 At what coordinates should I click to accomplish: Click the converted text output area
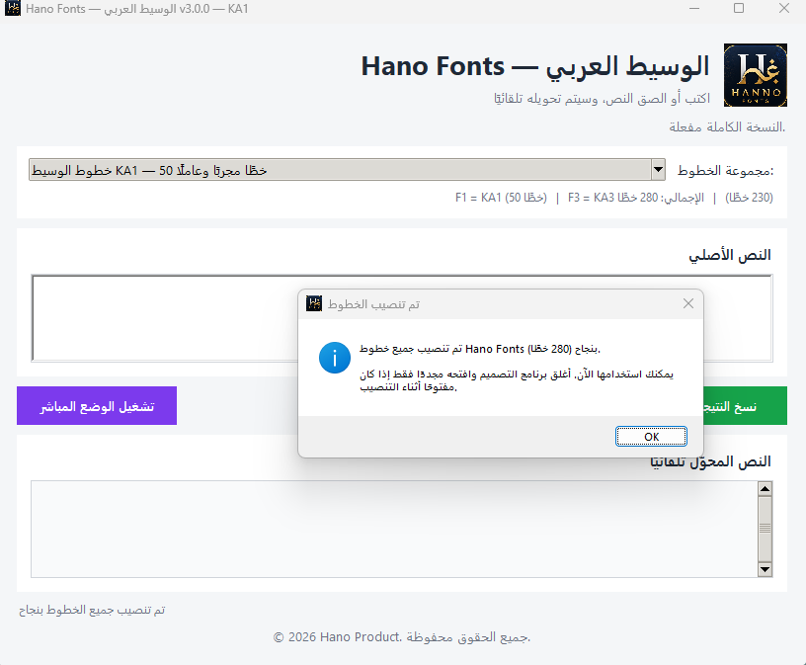(x=394, y=529)
